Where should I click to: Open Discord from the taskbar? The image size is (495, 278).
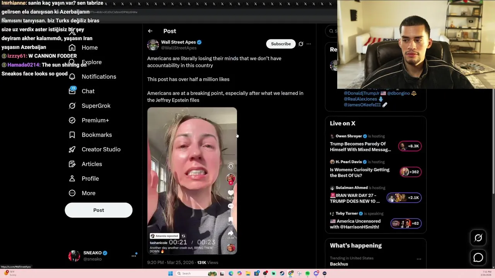316,273
